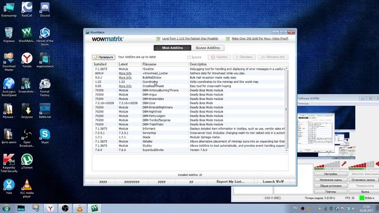Click the Проверьте check button

[x=104, y=57]
